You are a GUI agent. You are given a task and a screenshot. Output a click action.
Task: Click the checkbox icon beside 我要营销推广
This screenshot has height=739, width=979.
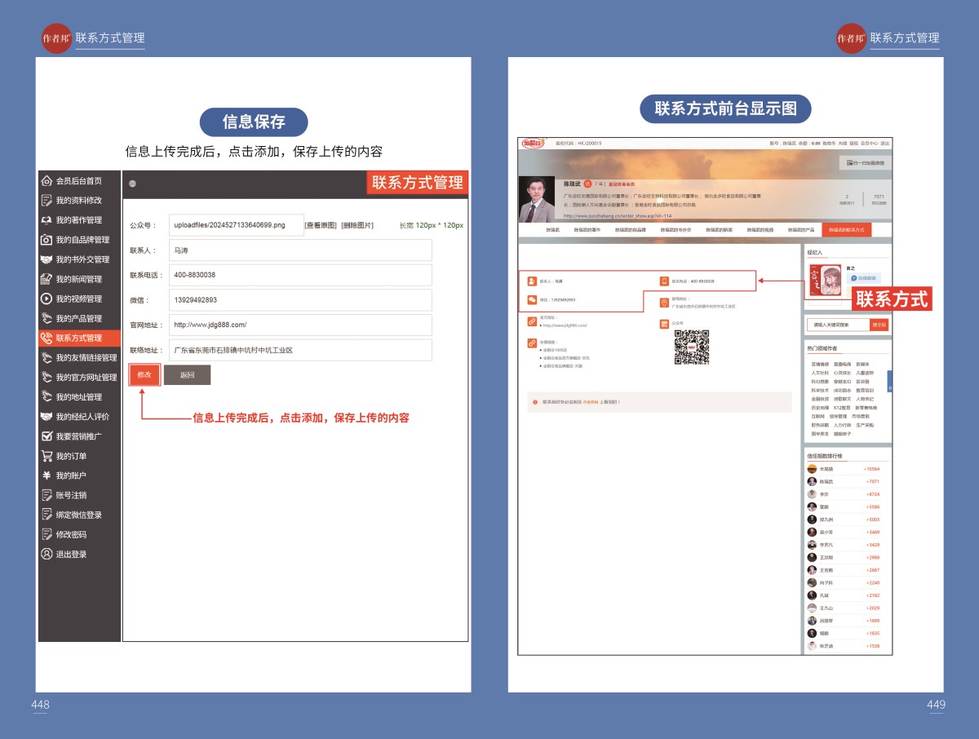tap(47, 436)
